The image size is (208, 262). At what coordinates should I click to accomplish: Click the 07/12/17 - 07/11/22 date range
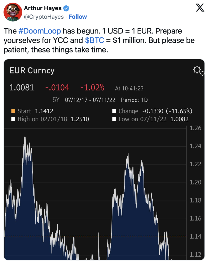pyautogui.click(x=90, y=100)
